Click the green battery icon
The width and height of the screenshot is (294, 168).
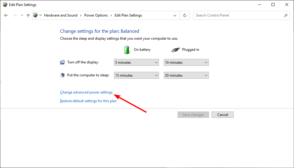pos(127,50)
